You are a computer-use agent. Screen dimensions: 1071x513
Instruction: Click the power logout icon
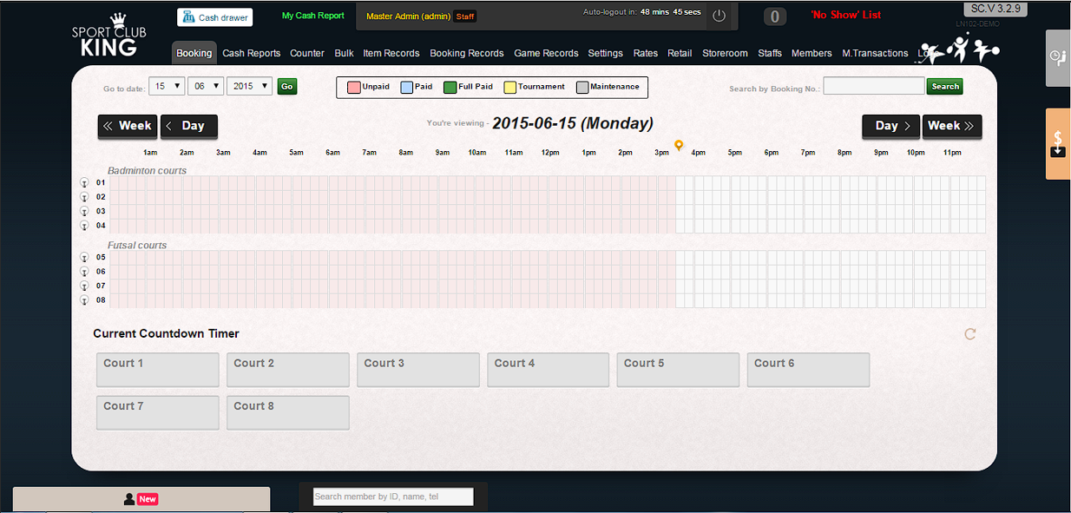719,16
